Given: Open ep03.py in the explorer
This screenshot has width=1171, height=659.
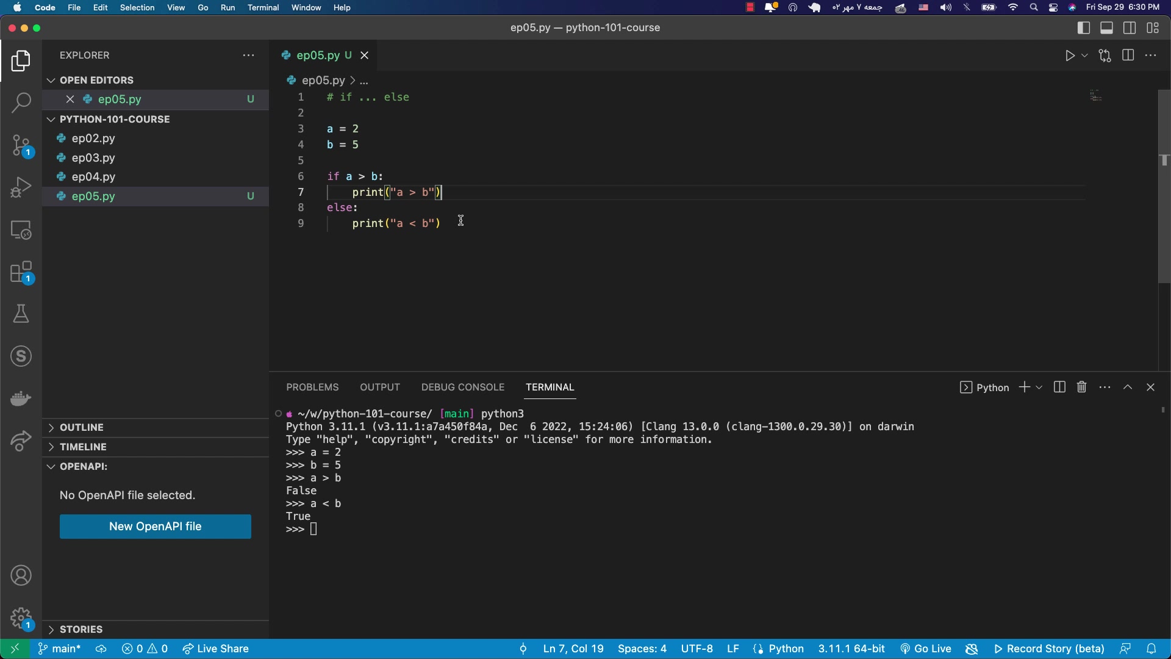Looking at the screenshot, I should pyautogui.click(x=93, y=158).
